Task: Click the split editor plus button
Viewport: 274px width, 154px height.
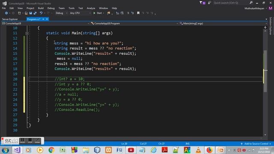Action: click(265, 27)
